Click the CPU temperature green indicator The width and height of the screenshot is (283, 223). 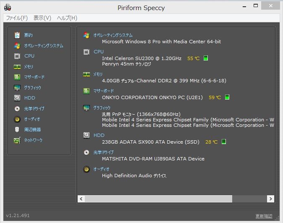tap(206, 58)
